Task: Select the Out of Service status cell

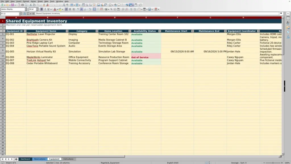Action: pos(146,56)
